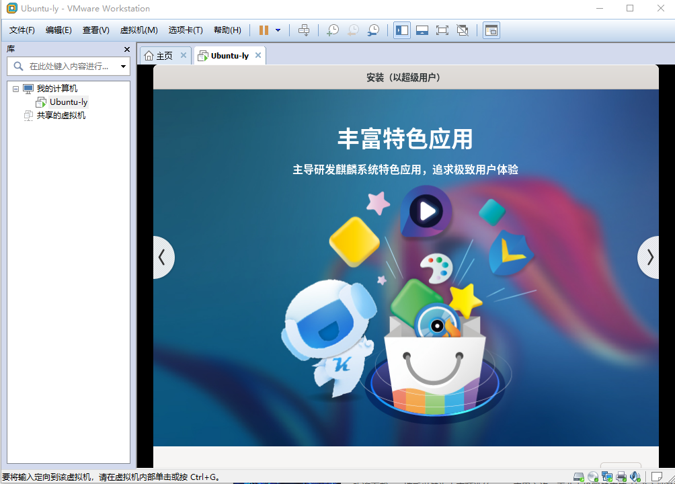This screenshot has height=484, width=675.
Task: Open the power options dropdown arrow beside pause
Action: 278,30
